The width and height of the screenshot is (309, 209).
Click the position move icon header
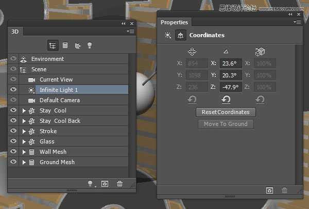(x=192, y=52)
